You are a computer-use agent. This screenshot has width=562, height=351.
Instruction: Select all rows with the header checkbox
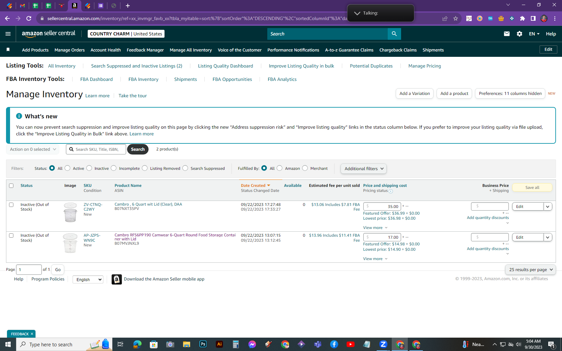tap(11, 186)
